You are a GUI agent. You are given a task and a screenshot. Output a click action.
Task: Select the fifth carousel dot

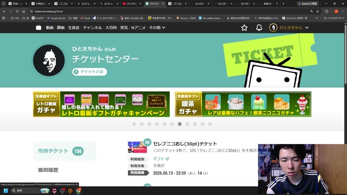pyautogui.click(x=165, y=124)
